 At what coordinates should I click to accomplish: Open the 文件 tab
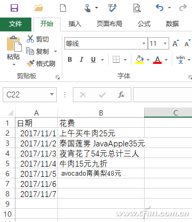pos(15,24)
